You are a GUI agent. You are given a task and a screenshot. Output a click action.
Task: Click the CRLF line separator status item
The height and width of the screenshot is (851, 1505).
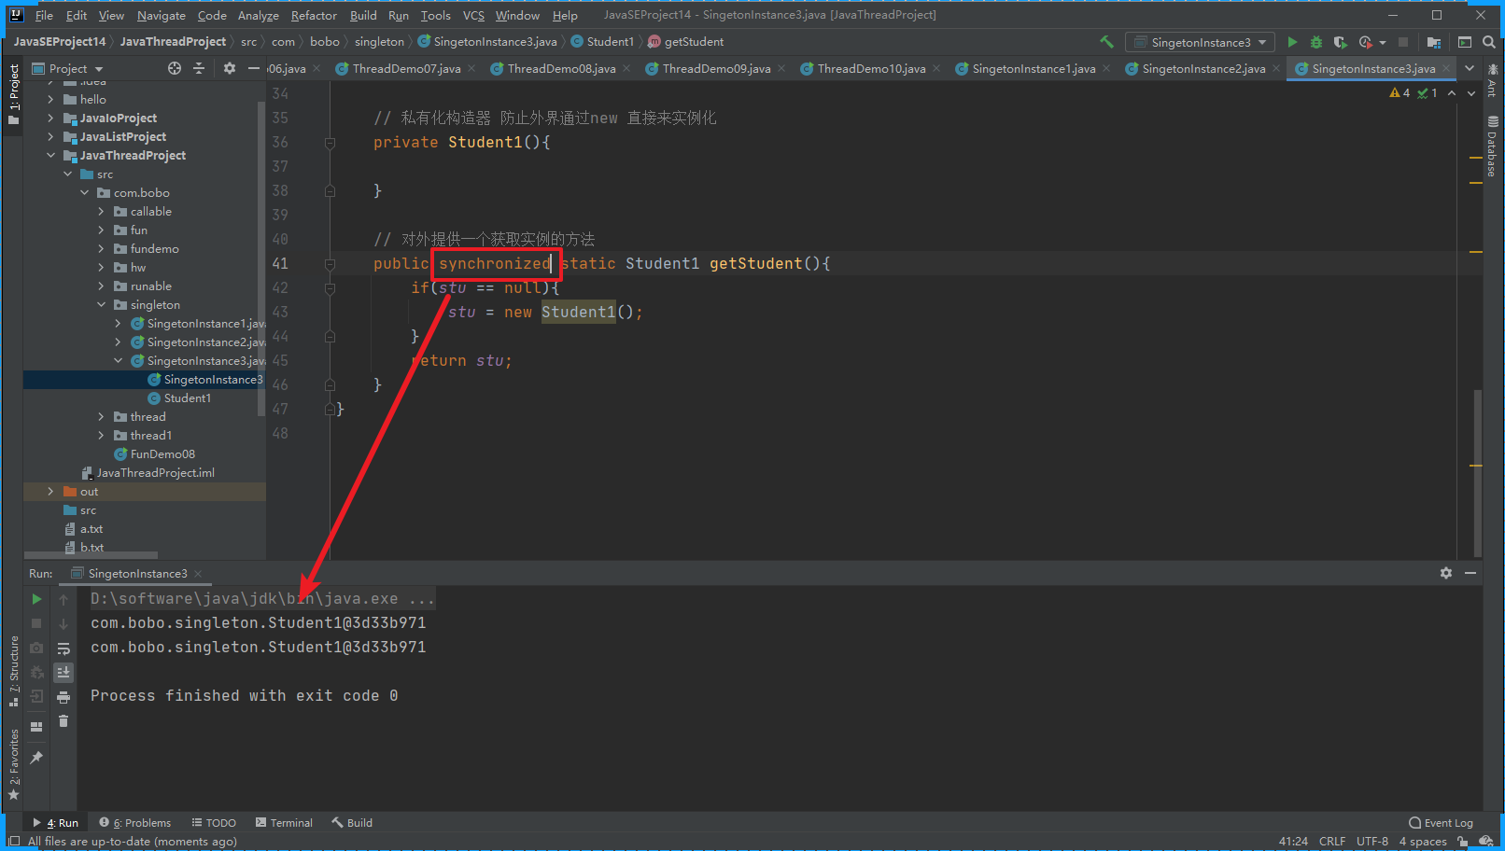(1331, 842)
